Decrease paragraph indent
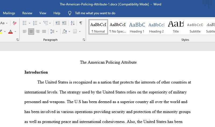 [58, 23]
